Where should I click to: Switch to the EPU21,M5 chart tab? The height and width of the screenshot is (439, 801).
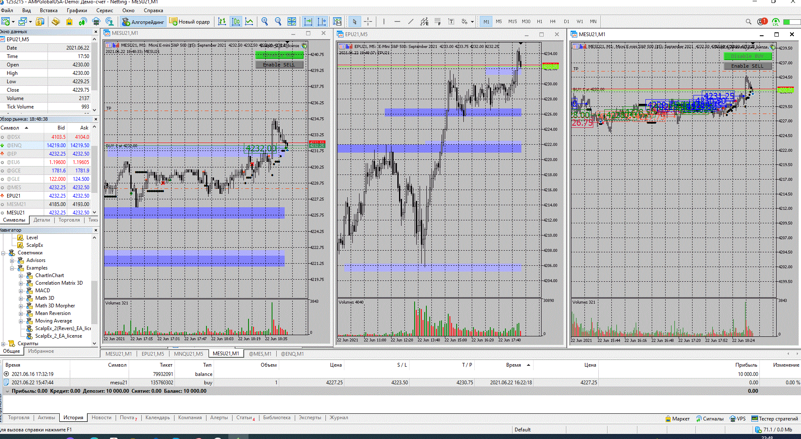(x=153, y=354)
